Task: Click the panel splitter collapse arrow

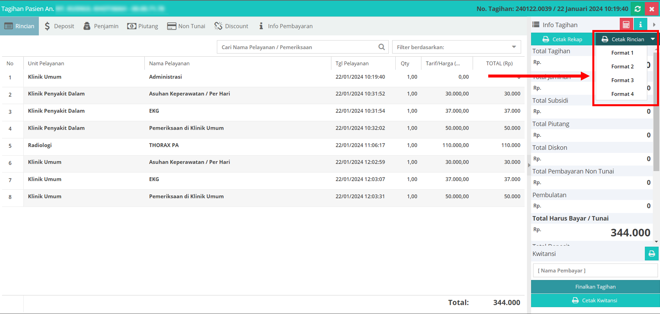Action: 529,165
